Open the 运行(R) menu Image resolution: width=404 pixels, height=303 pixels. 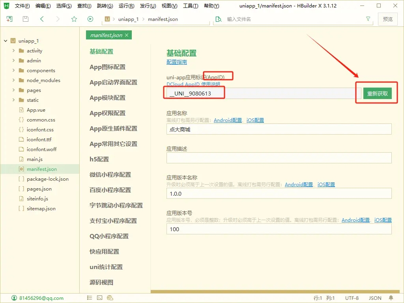[126, 6]
